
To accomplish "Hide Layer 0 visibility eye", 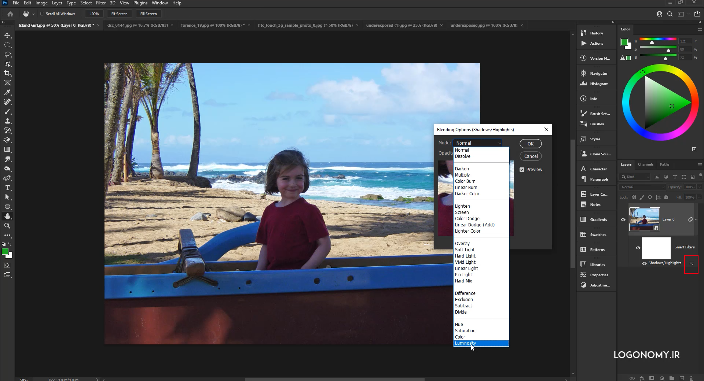I will pyautogui.click(x=623, y=219).
